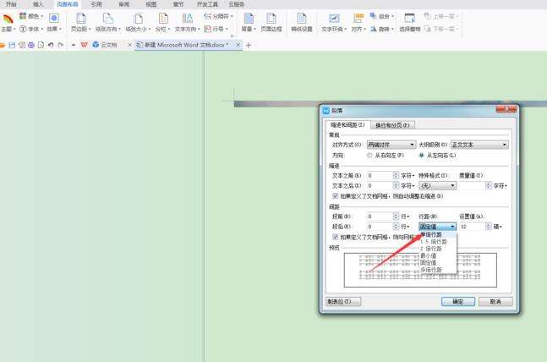Click the 文字方向 (Text Direction) icon
The height and width of the screenshot is (362, 547).
187,20
